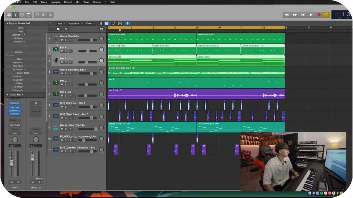
Task: Mute the Gentle Sine Bells track
Action: [62, 40]
